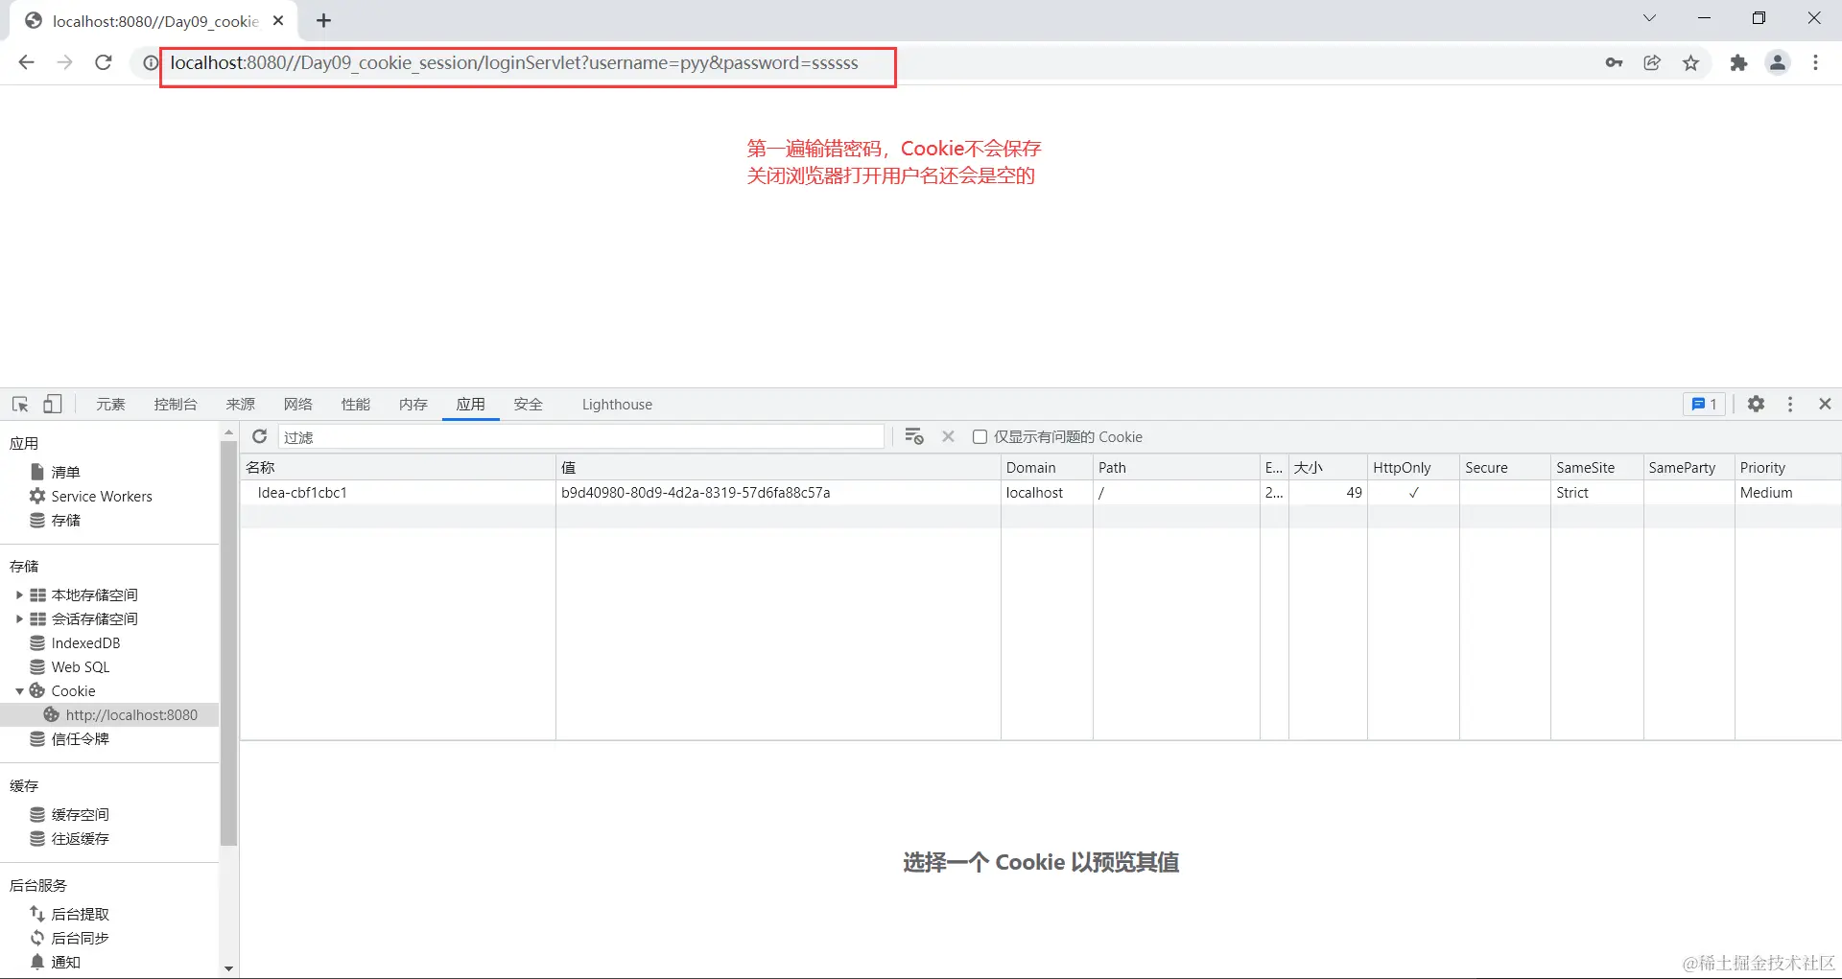This screenshot has width=1842, height=979.
Task: Sort cookies by HttpOnly column
Action: 1413,467
